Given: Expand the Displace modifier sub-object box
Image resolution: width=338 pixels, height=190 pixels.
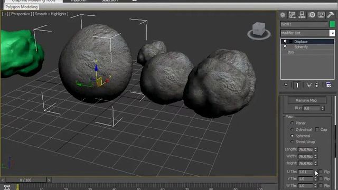Looking at the screenshot, I should (291, 41).
